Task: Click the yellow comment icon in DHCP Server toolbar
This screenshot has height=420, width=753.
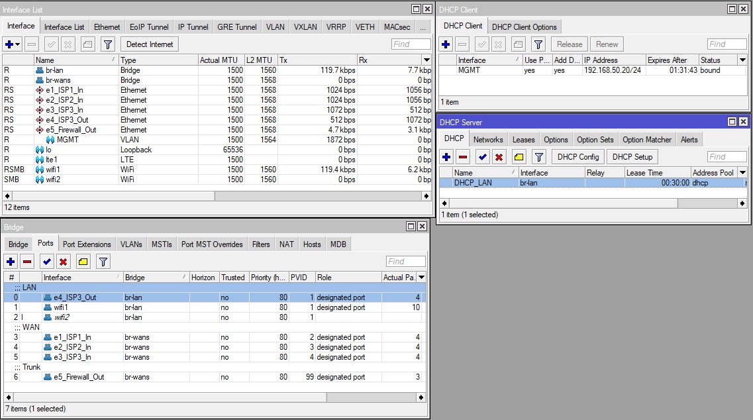Action: [x=519, y=157]
